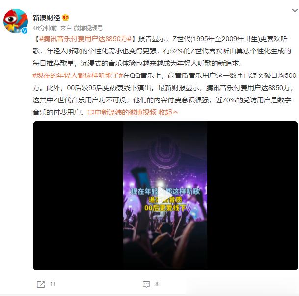Screen dimensions: 299x296
Task: Click the repost share icon
Action: coord(41,284)
